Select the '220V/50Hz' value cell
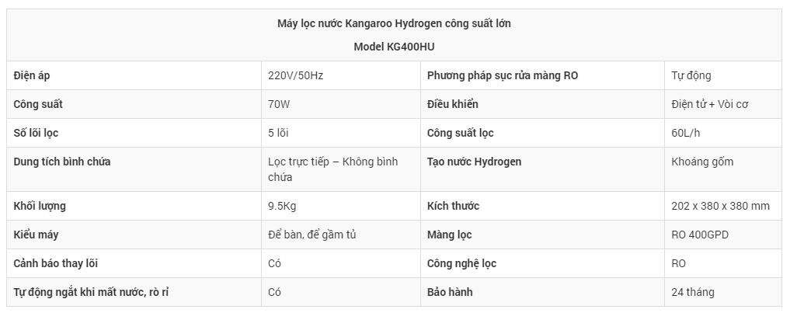This screenshot has width=790, height=313. (295, 75)
